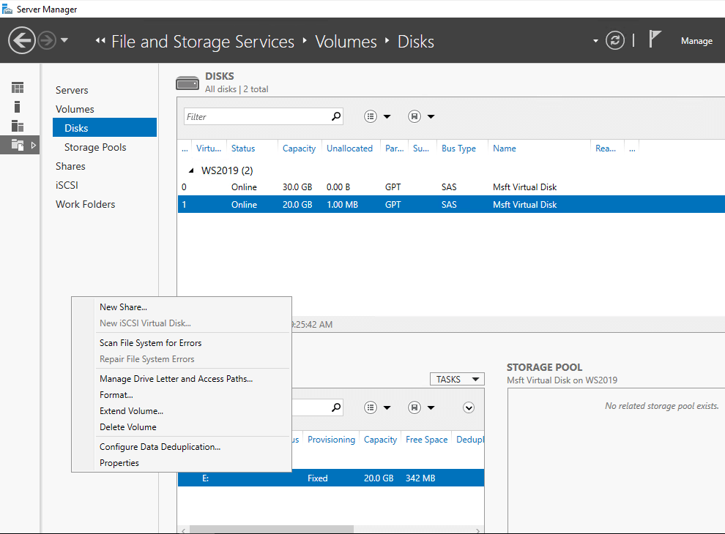Image resolution: width=725 pixels, height=534 pixels.
Task: Open Volumes list view options icon
Action: coord(371,407)
